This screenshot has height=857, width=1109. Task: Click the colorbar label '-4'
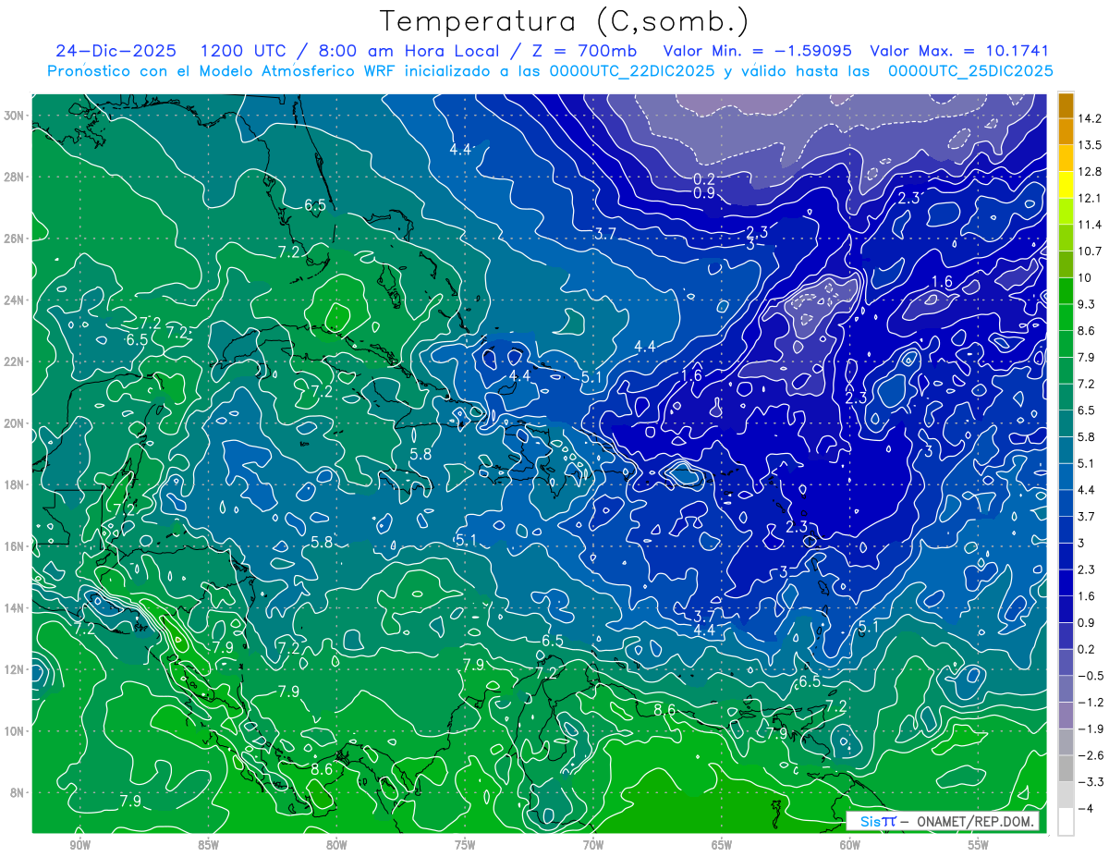(1086, 808)
